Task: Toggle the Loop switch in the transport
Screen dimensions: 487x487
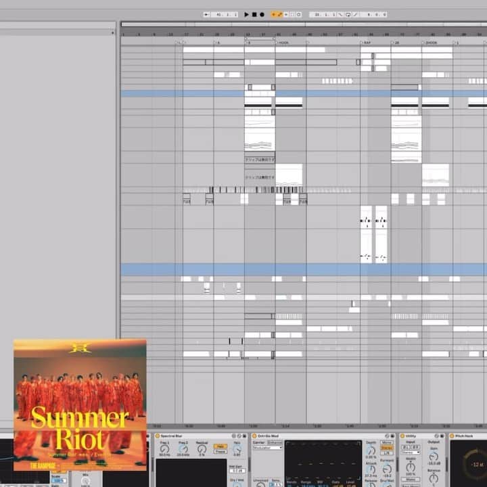Action: [348, 14]
